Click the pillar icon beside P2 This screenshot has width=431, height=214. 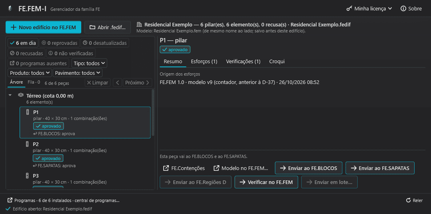tap(27, 144)
